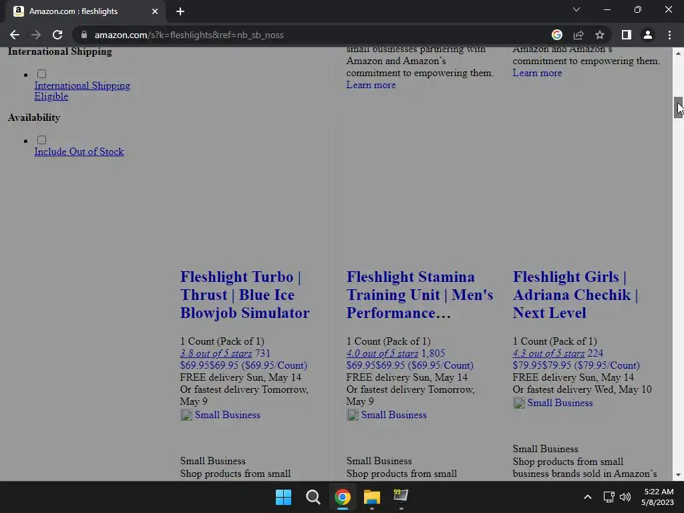Screen dimensions: 684x513
Task: View site security lock info
Action: click(84, 35)
